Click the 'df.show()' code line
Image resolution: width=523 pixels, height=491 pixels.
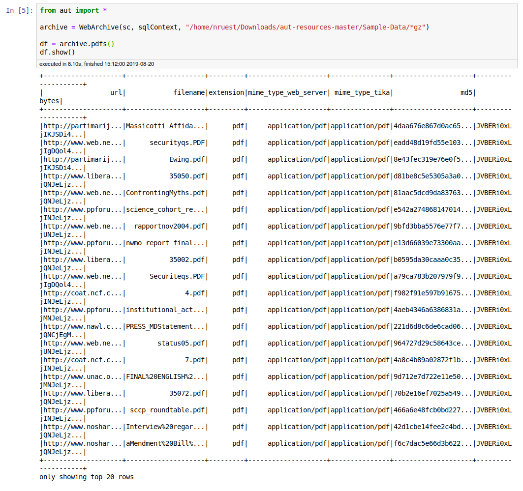coord(58,52)
